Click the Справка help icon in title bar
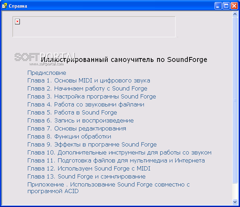 coord(5,6)
